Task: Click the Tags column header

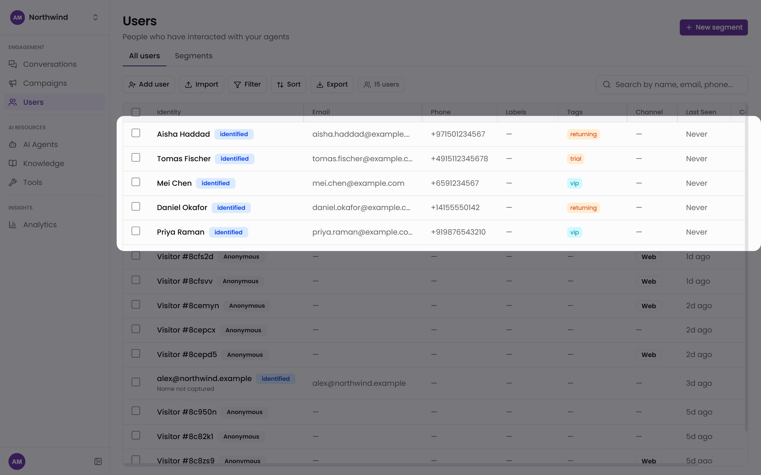Action: pyautogui.click(x=575, y=112)
